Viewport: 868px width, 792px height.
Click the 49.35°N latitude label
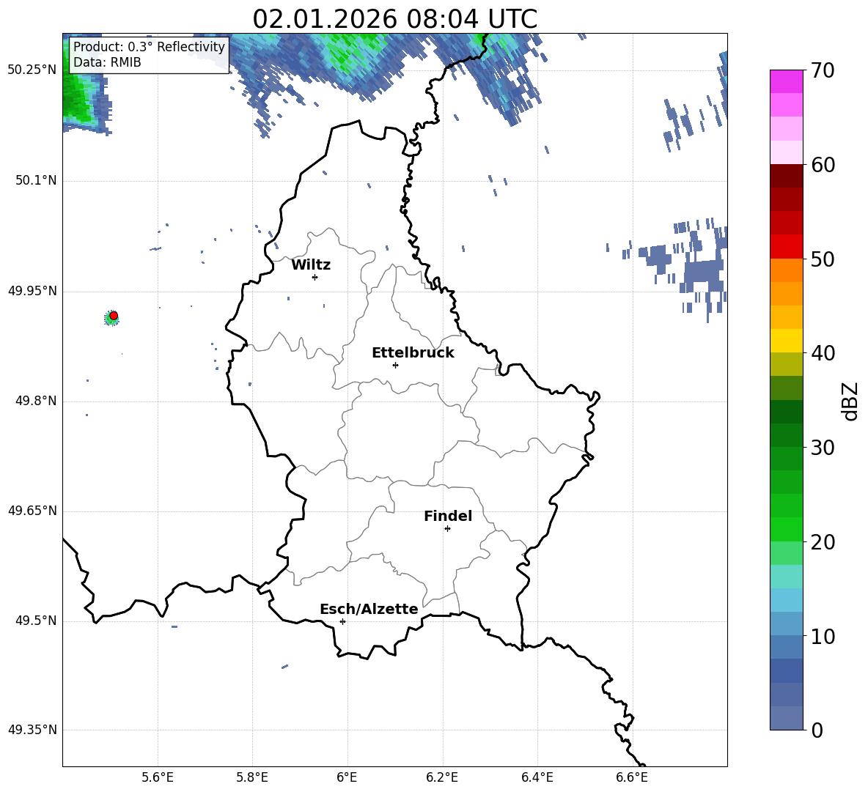pyautogui.click(x=32, y=730)
